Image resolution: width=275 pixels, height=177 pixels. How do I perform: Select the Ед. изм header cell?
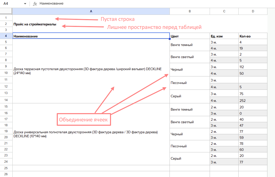[224, 36]
